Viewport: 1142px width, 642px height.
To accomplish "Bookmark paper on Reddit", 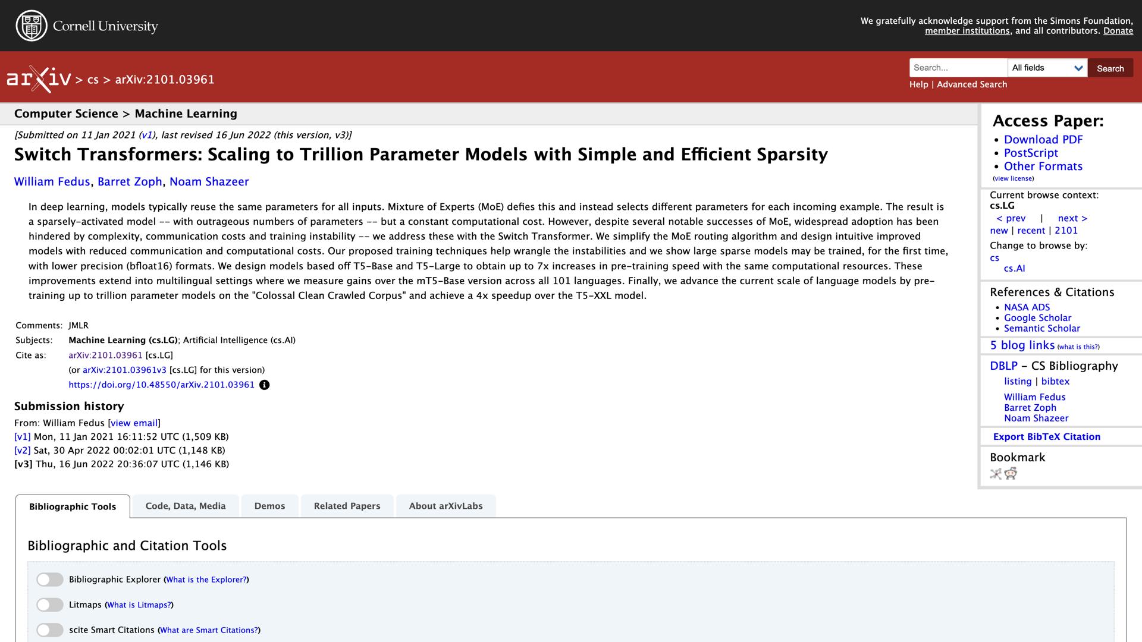I will click(1011, 473).
